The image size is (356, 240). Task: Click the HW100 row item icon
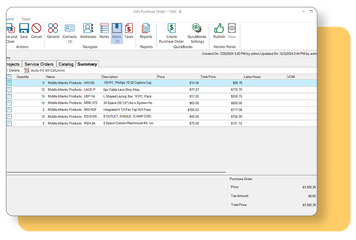[9, 83]
